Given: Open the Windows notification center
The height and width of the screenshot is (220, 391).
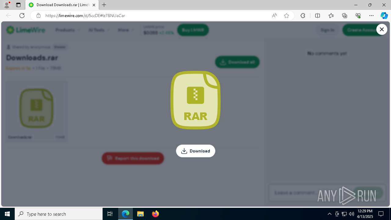Looking at the screenshot, I should click(x=381, y=214).
